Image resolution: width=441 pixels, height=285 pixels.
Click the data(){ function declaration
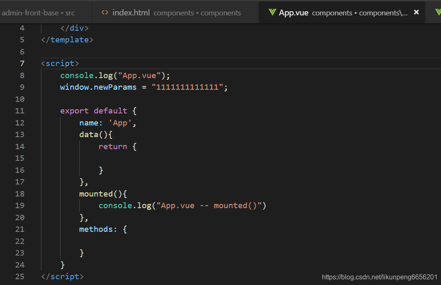tap(96, 135)
